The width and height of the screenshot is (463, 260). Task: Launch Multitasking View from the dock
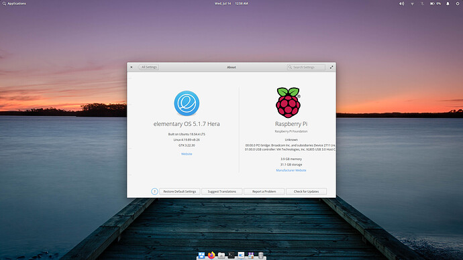click(x=201, y=255)
